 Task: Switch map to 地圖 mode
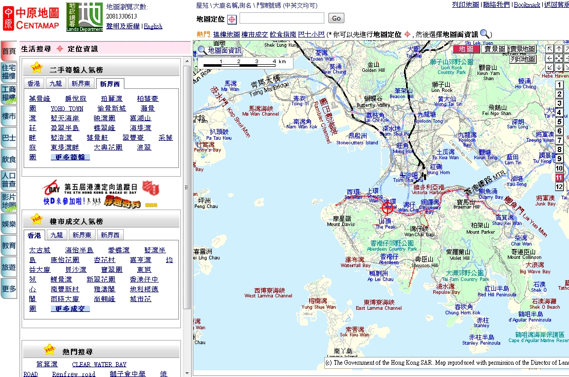point(466,49)
